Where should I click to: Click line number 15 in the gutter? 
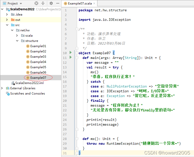[x=65, y=77]
